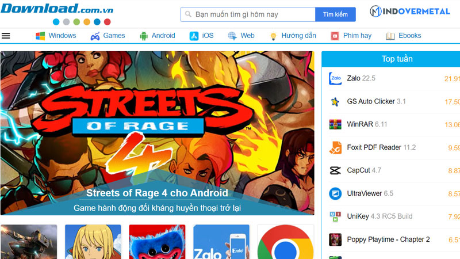Open the hamburger menu icon
460x259 pixels.
pyautogui.click(x=6, y=36)
